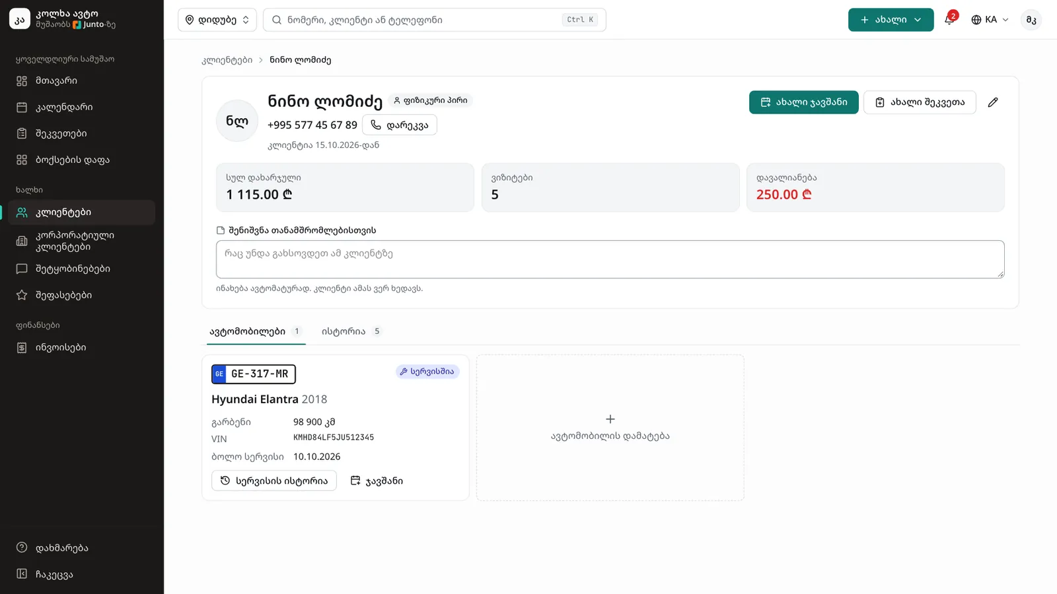Viewport: 1057px width, 594px height.
Task: Click the VIN KMHD84LF5JU512345
Action: coord(334,438)
